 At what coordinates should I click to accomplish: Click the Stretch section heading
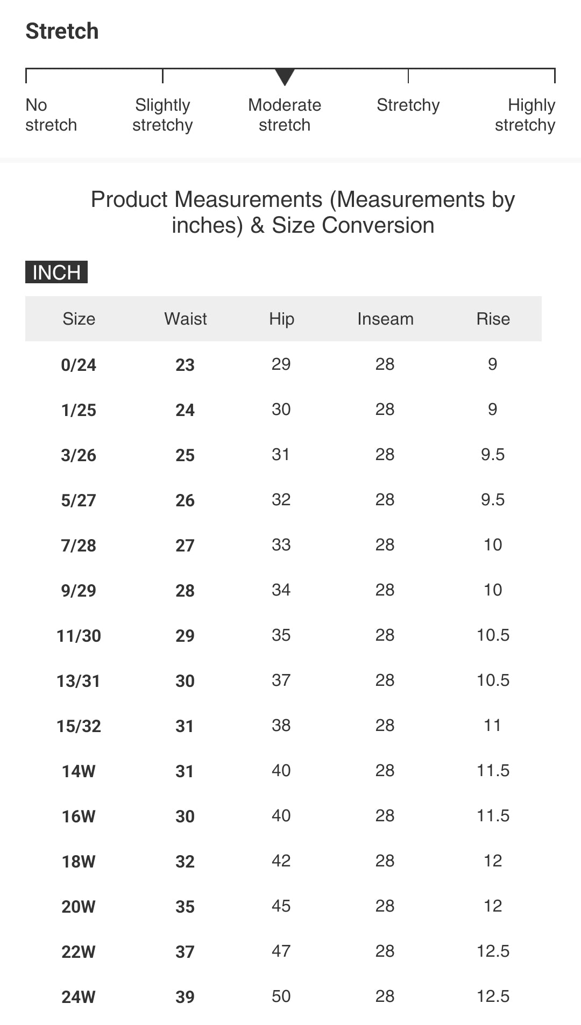62,31
